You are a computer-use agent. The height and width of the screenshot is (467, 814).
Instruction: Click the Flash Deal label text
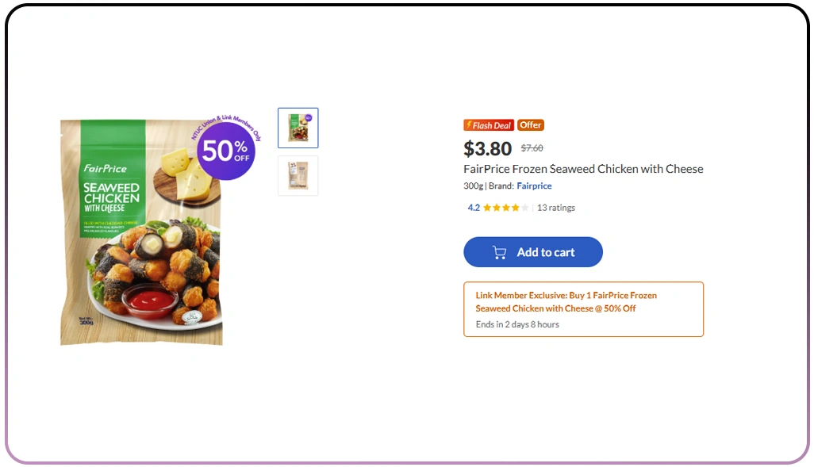(x=492, y=125)
